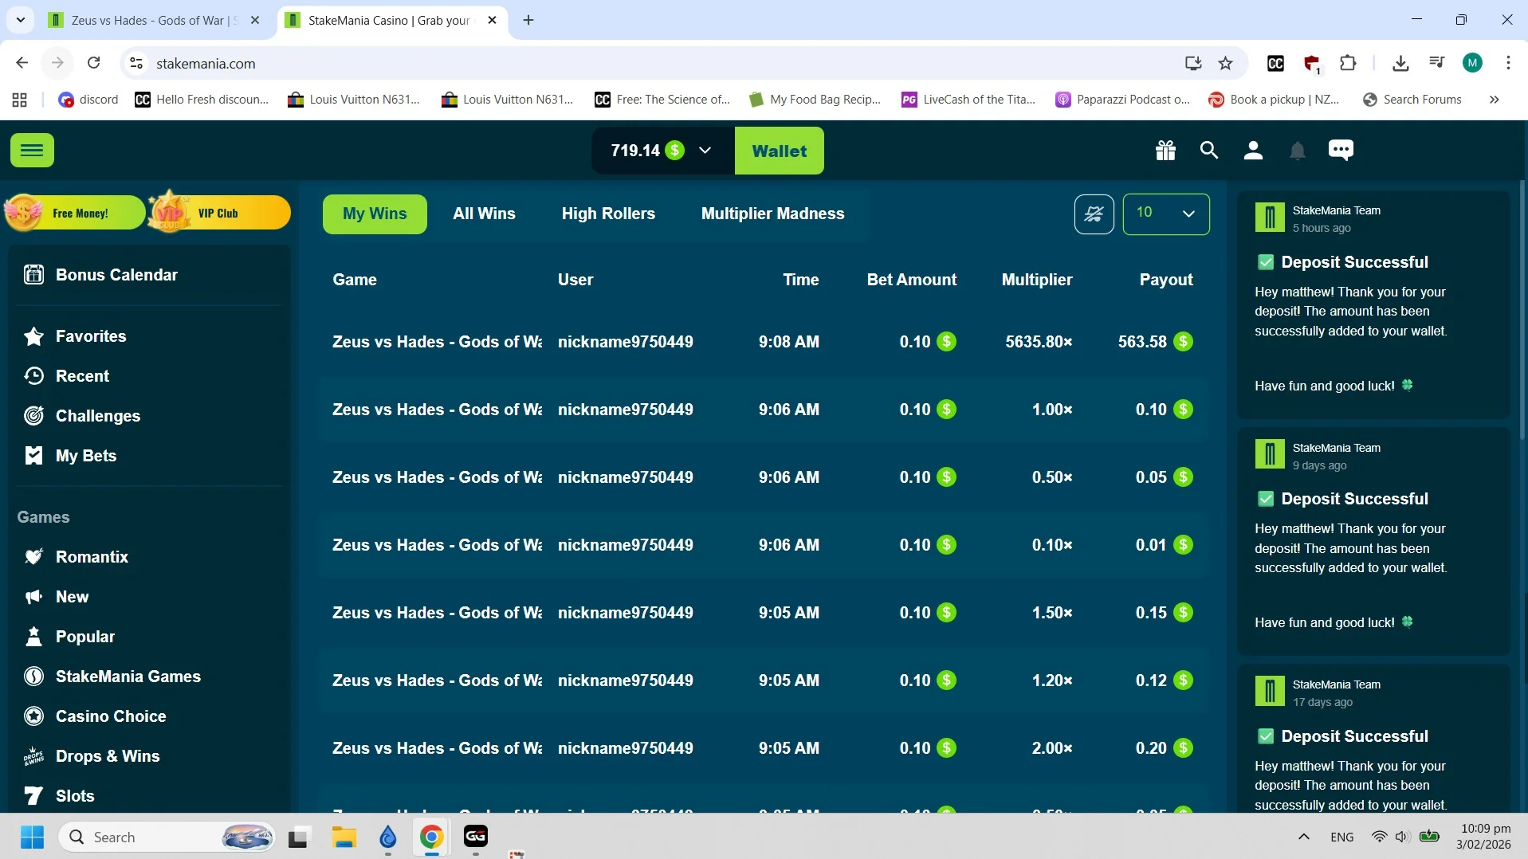This screenshot has height=859, width=1528.
Task: Open Favorites in sidebar
Action: click(91, 336)
